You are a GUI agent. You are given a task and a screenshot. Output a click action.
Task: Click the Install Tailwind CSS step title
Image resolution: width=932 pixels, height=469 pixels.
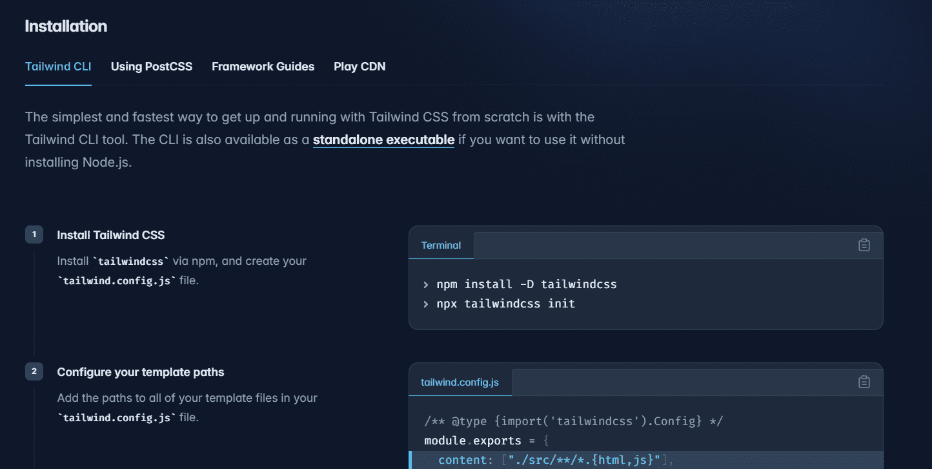111,235
